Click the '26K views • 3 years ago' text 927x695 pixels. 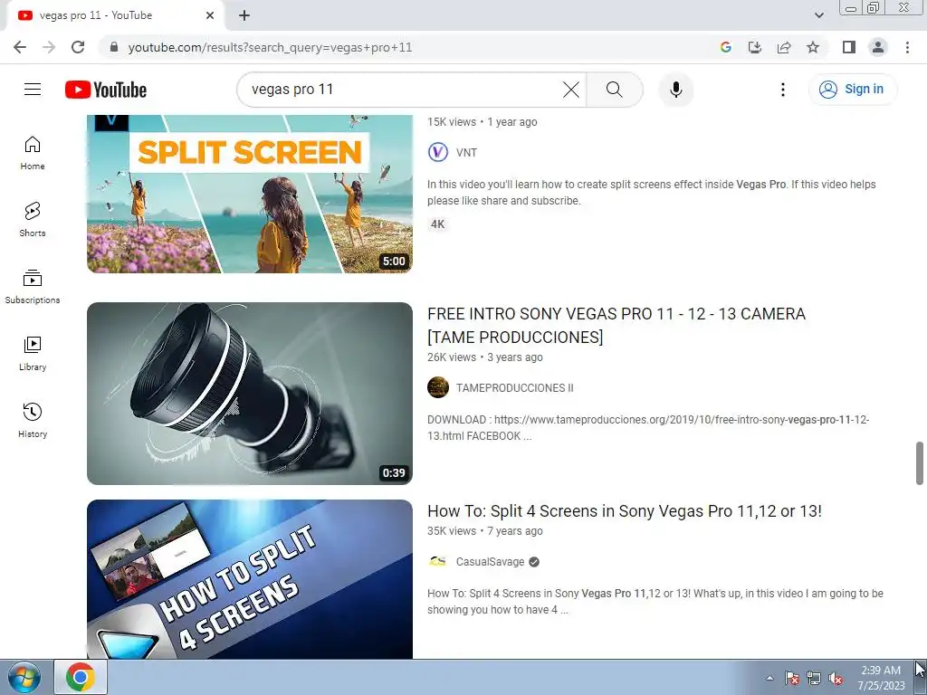click(x=485, y=357)
